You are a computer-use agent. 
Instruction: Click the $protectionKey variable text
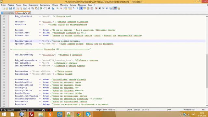23,44
